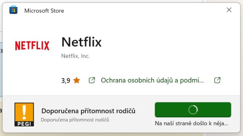The width and height of the screenshot is (243, 136).
Task: Click the Netflix, Inc. publisher name
Action: point(76,56)
